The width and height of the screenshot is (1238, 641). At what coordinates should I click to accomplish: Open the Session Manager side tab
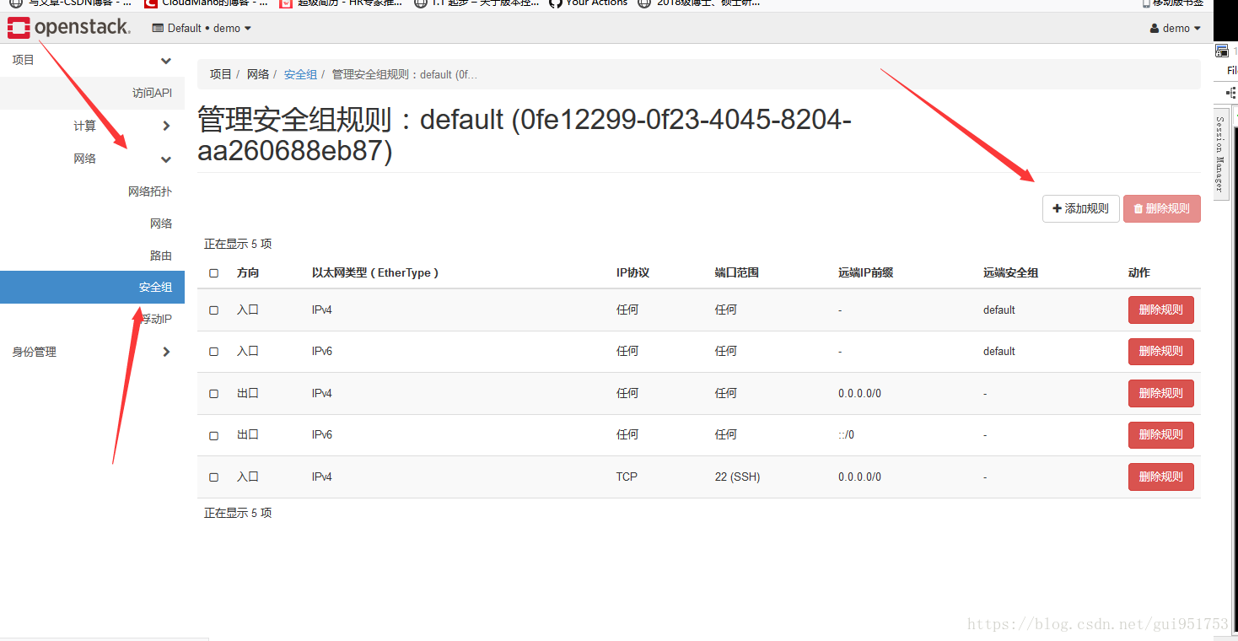tap(1220, 153)
